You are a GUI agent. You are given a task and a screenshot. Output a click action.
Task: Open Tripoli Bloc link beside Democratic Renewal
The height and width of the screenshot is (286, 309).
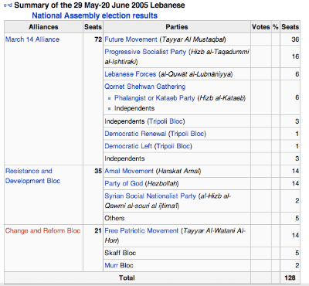[188, 134]
